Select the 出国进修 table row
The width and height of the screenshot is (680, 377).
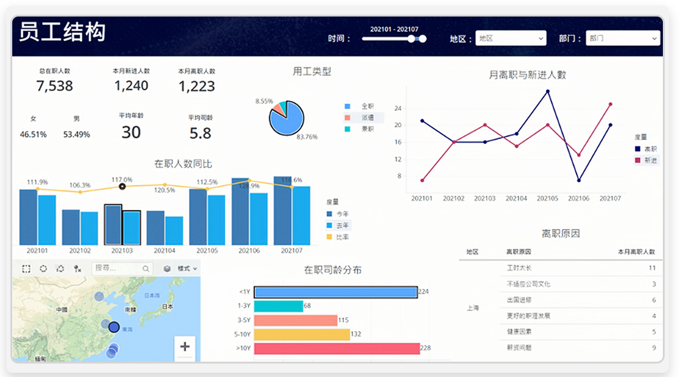tap(581, 300)
